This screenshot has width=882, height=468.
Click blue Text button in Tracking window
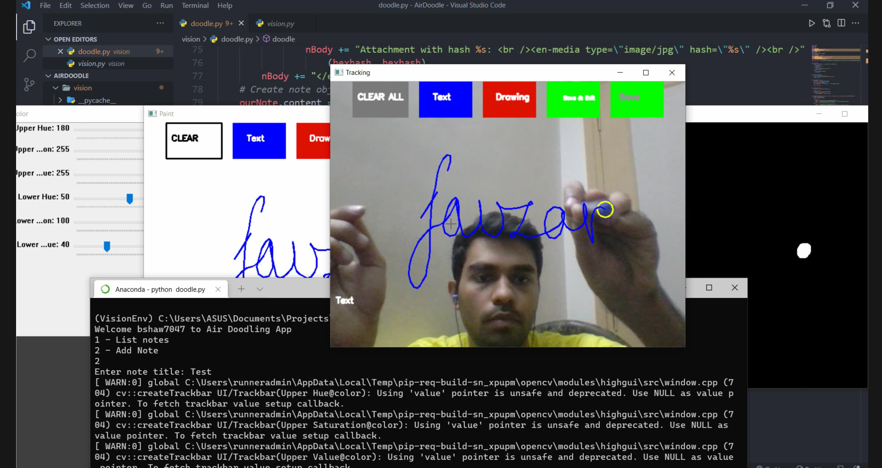(445, 99)
